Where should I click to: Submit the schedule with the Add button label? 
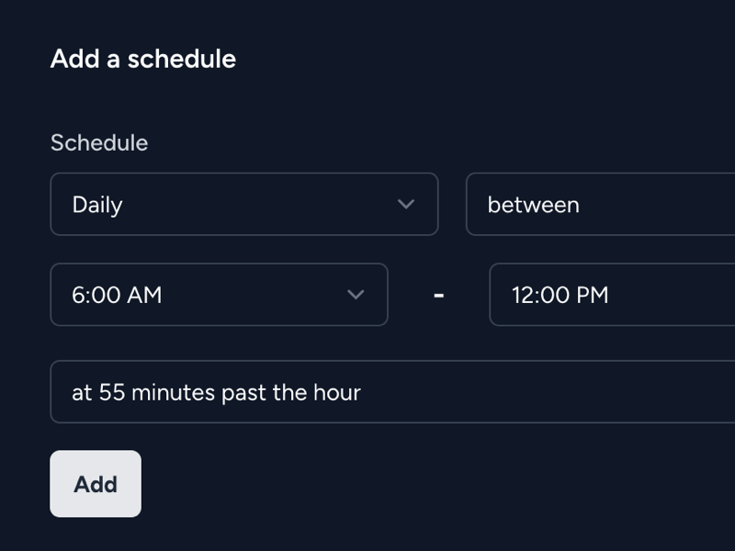(96, 485)
